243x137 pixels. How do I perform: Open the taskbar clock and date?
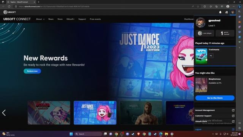[x=235, y=134]
